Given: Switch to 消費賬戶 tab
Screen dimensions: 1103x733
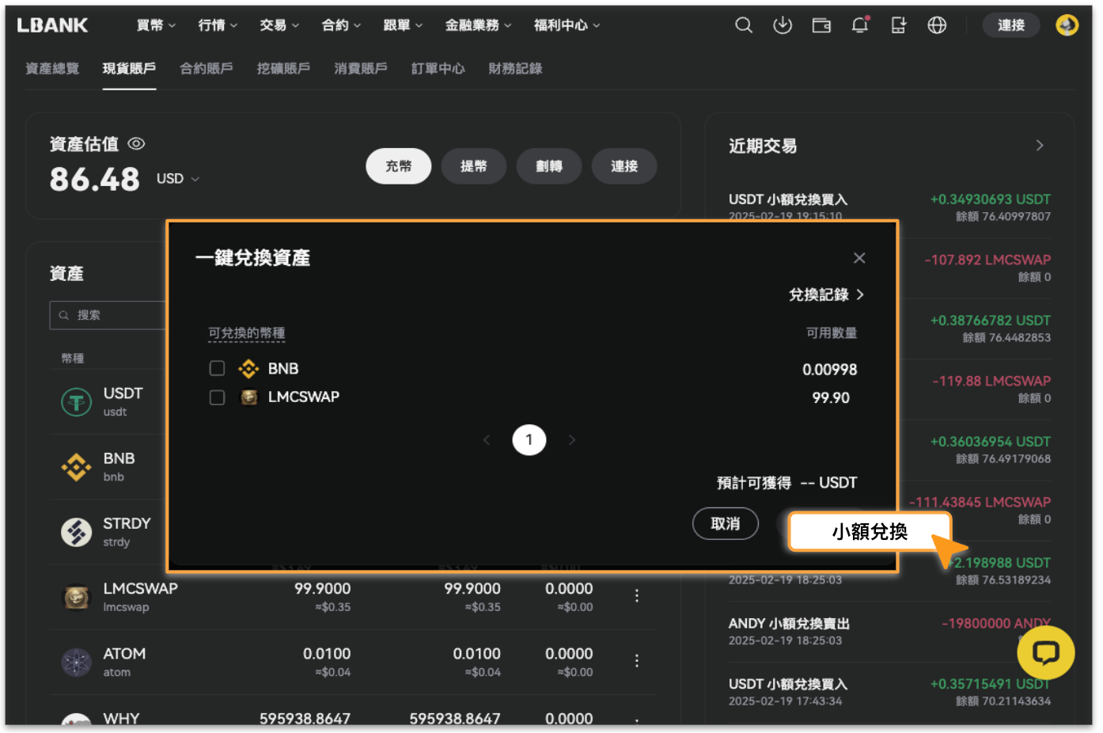Looking at the screenshot, I should coord(361,69).
